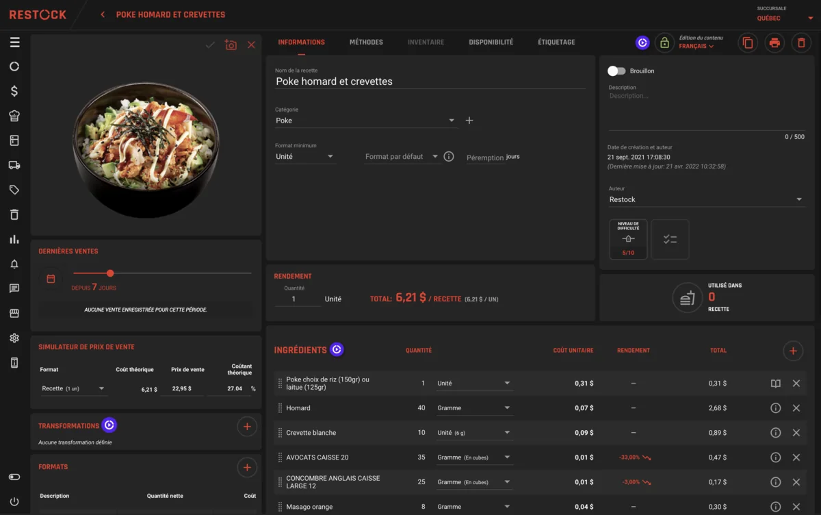Confirm the photo with the checkmark icon
Screen dimensions: 821x515
[210, 45]
